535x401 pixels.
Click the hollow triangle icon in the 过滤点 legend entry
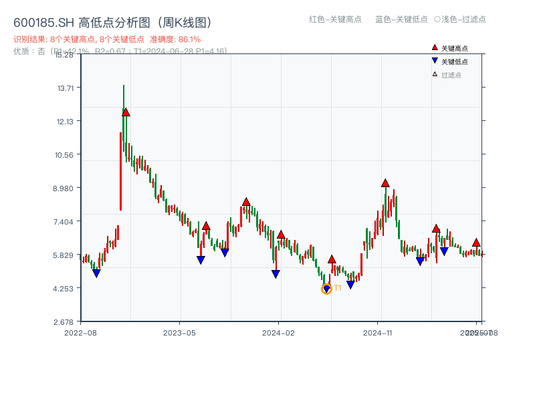(435, 74)
